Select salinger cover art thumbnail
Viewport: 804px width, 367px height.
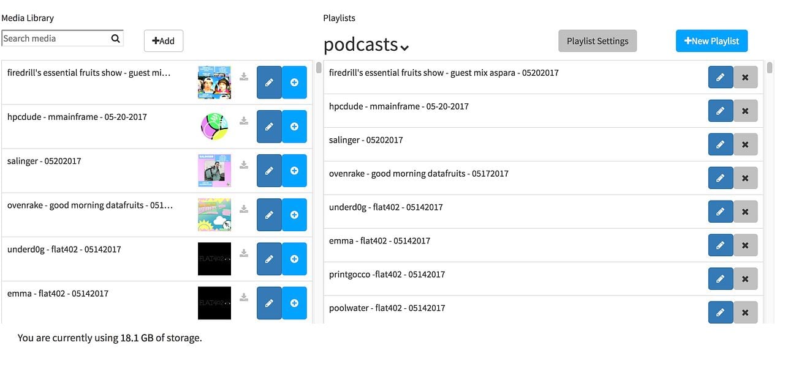click(214, 171)
